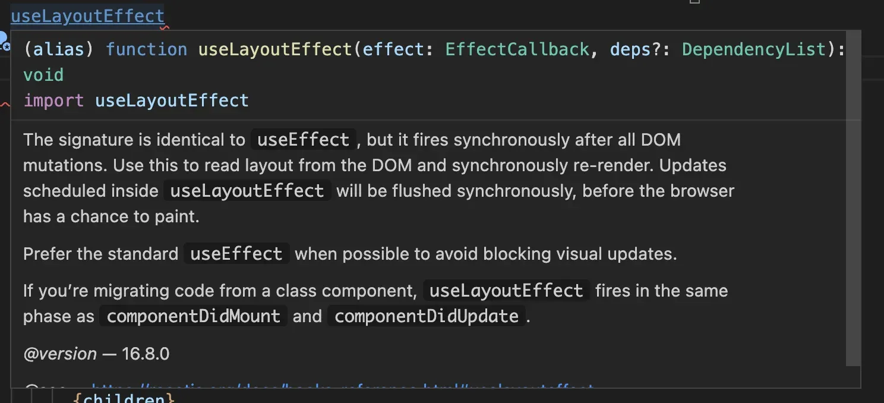The height and width of the screenshot is (403, 884).
Task: Click the componentDidUpdate inline code
Action: click(x=427, y=316)
